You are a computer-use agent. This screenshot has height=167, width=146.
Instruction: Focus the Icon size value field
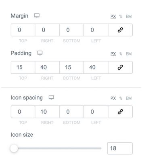(120, 148)
